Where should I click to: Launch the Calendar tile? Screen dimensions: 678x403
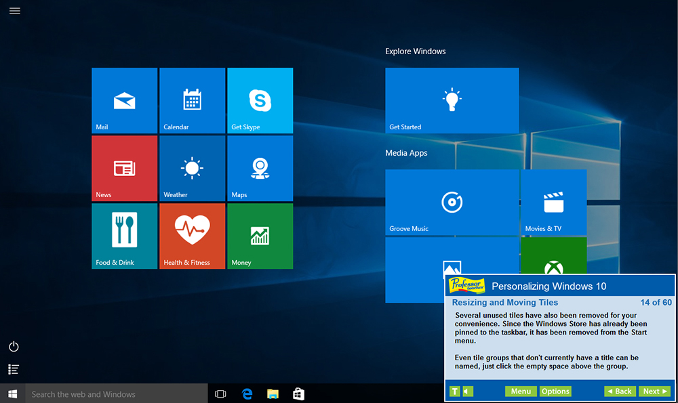coord(192,100)
